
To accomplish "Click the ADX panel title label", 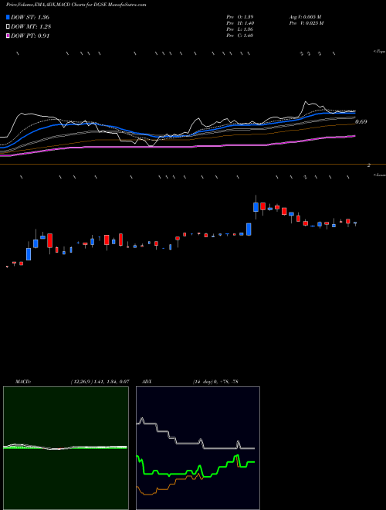I will coord(147,382).
